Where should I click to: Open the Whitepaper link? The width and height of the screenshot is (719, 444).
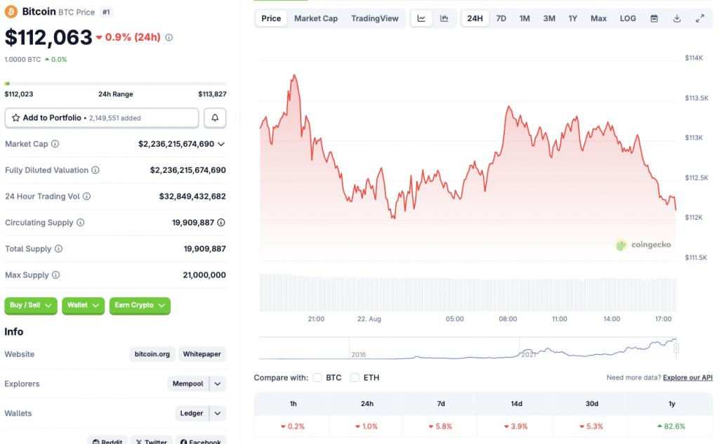202,354
